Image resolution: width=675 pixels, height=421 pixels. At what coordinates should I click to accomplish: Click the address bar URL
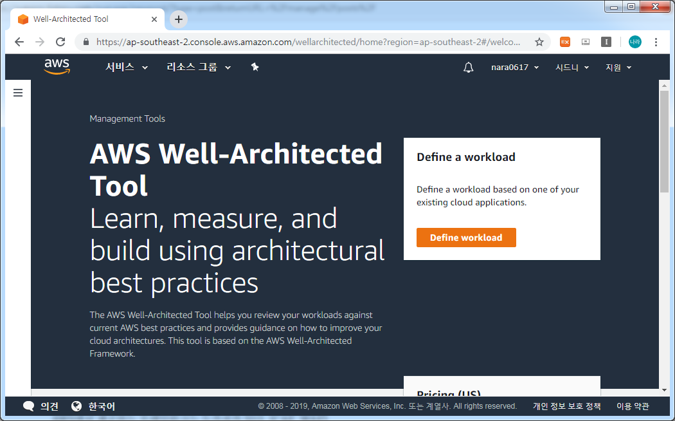308,42
